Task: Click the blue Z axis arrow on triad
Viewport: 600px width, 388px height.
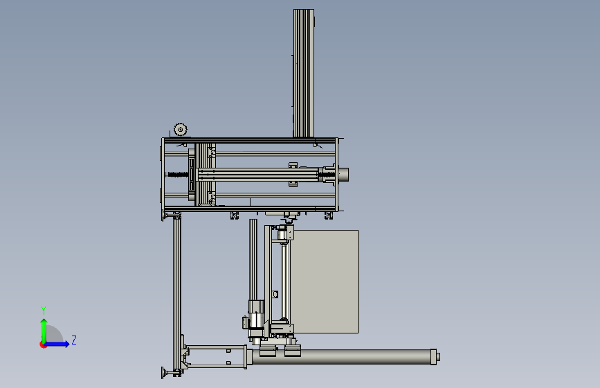Action: point(57,344)
